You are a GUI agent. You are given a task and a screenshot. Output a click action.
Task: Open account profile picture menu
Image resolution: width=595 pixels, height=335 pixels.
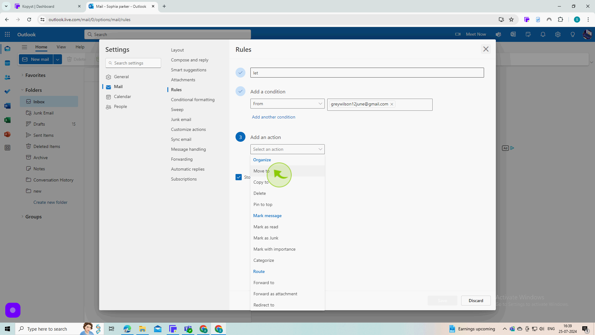point(587,34)
